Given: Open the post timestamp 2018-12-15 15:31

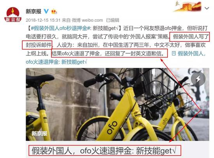Looking at the screenshot, I should [43, 20].
